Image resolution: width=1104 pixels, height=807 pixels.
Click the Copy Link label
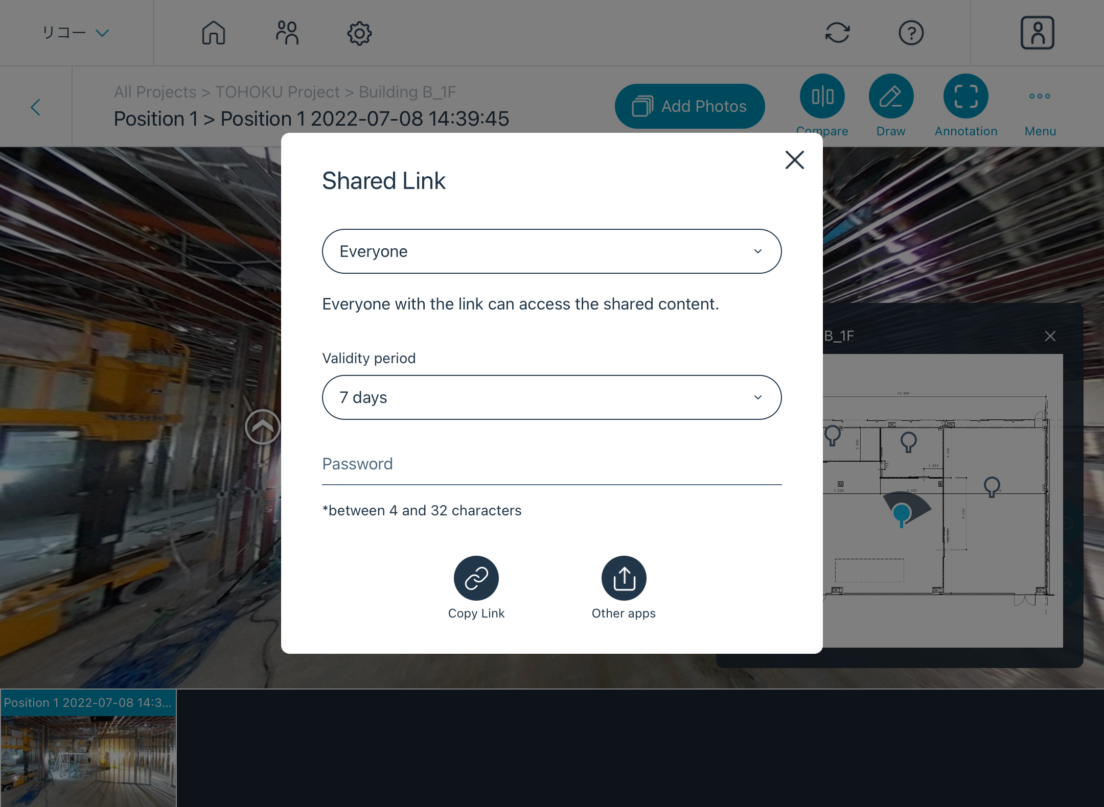click(476, 613)
